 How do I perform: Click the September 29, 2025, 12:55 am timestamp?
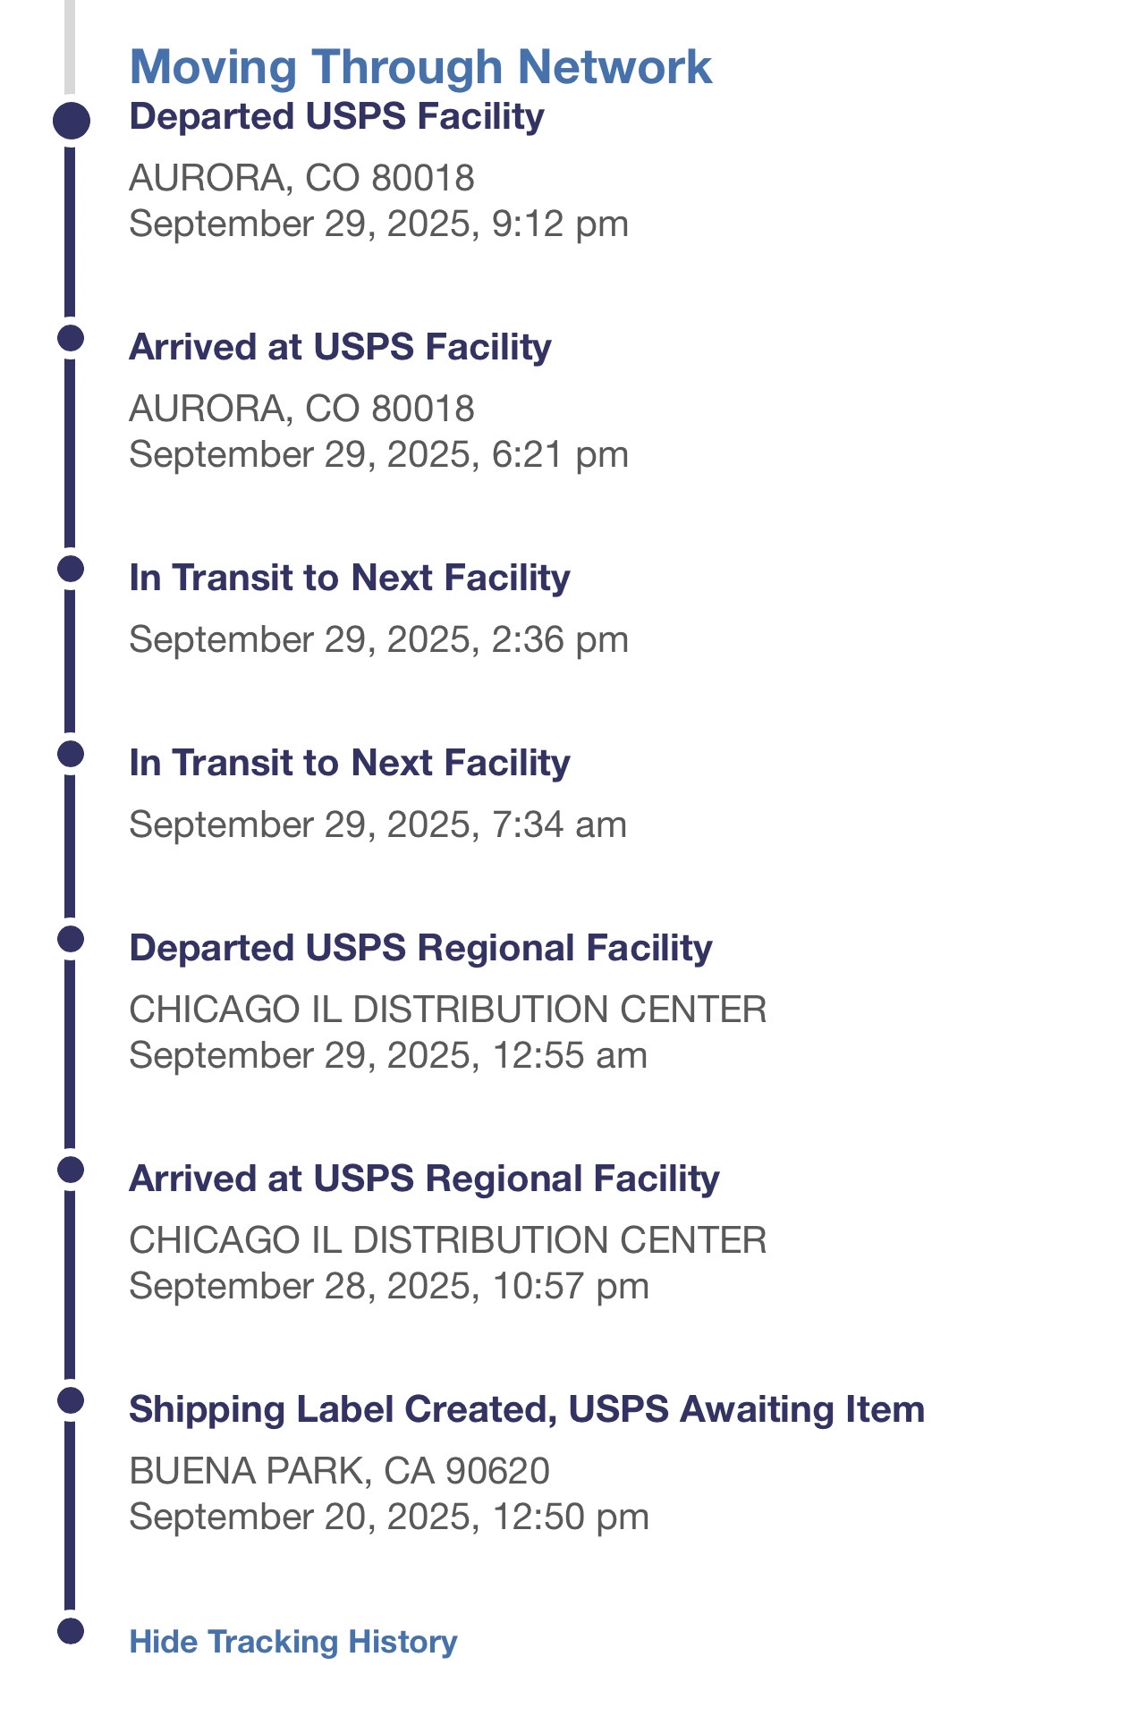(x=388, y=1055)
